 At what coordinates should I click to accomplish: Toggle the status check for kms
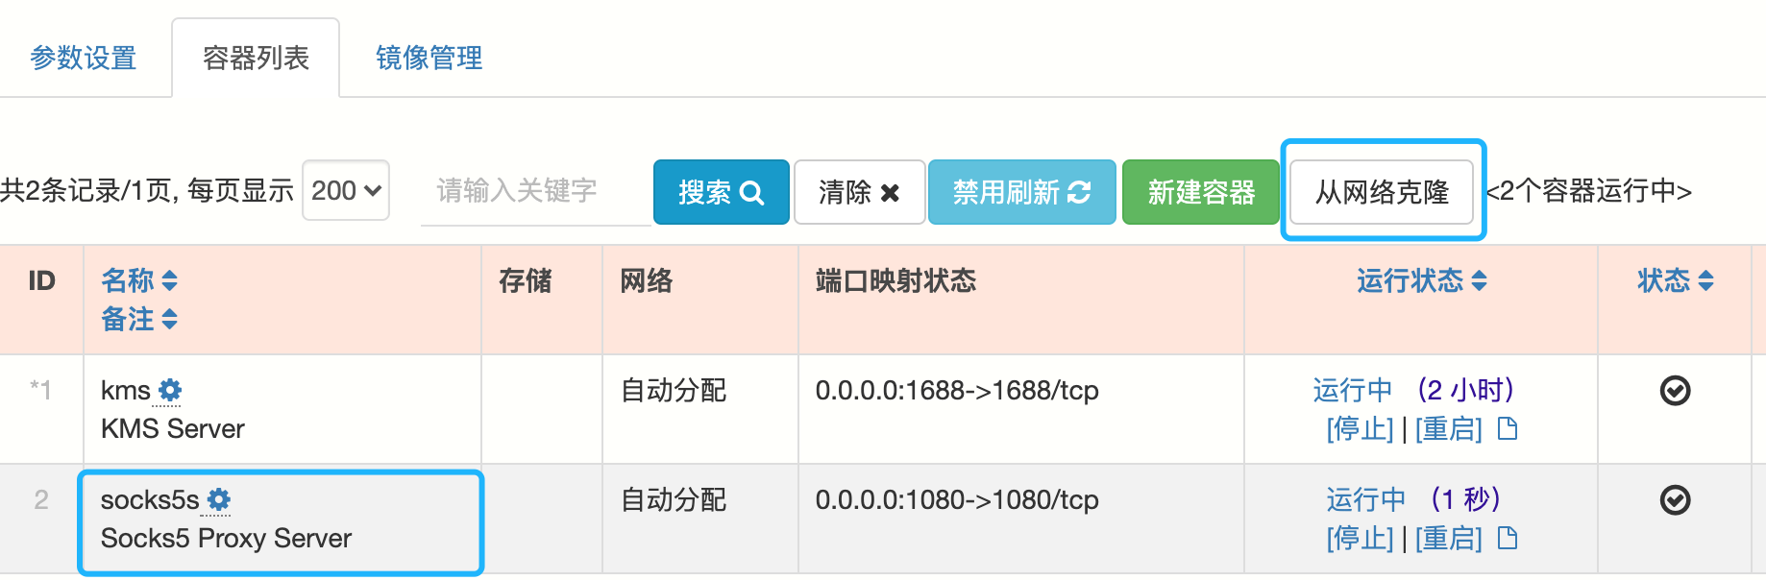(x=1675, y=390)
